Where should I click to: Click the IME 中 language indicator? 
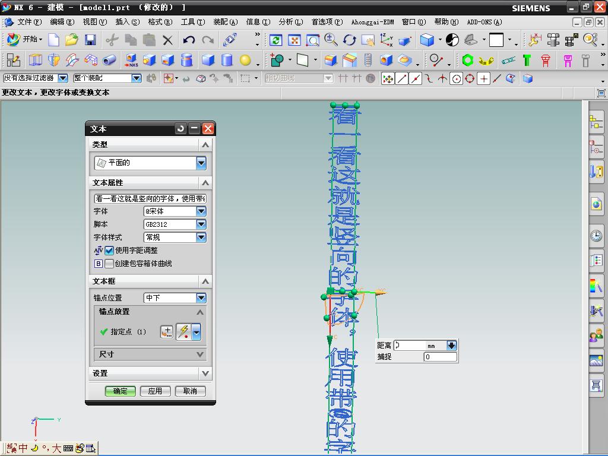[x=23, y=448]
